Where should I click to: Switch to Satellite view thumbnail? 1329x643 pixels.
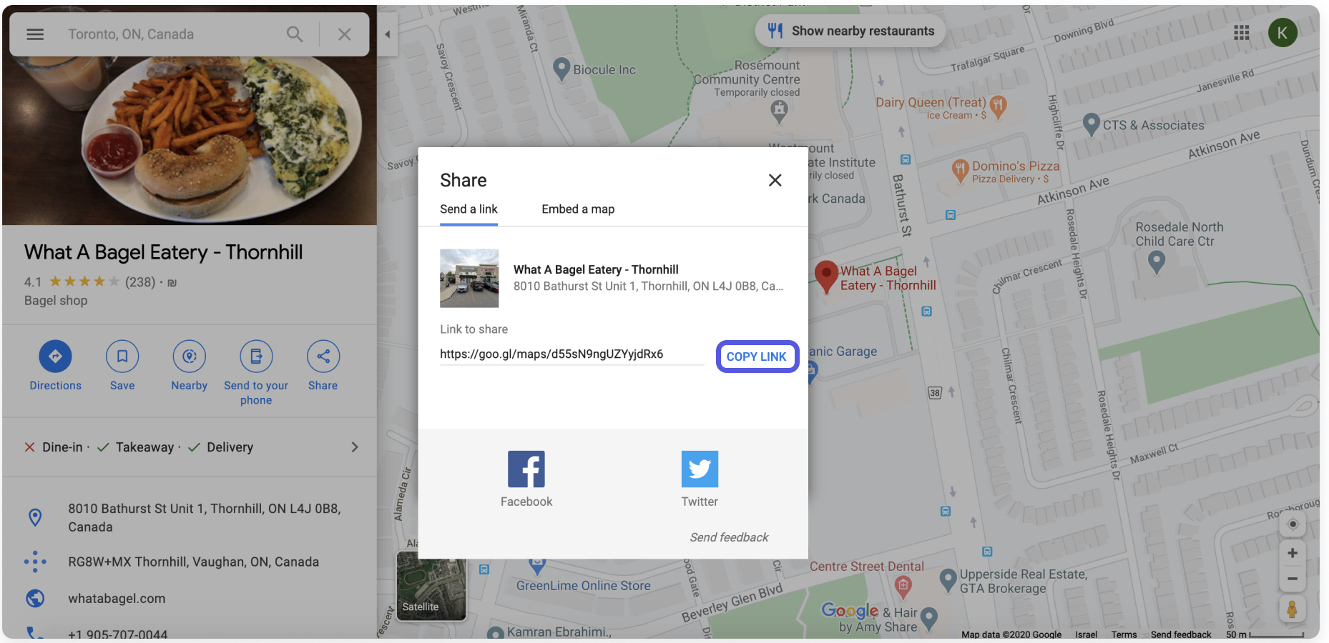(431, 586)
